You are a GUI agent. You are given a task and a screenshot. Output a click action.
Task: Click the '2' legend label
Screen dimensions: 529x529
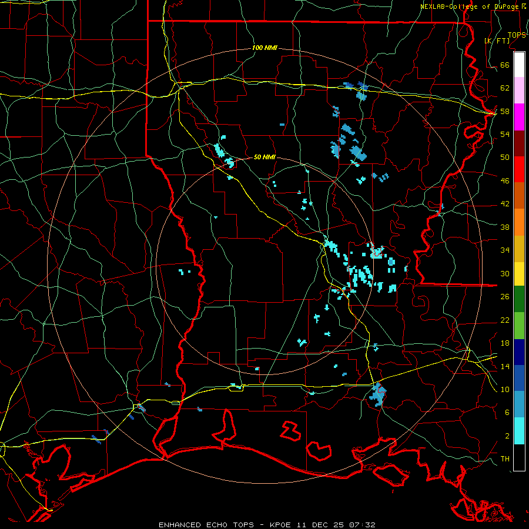tap(507, 436)
